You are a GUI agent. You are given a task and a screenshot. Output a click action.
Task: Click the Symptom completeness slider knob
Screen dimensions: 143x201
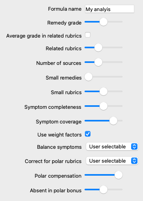tap(103, 106)
